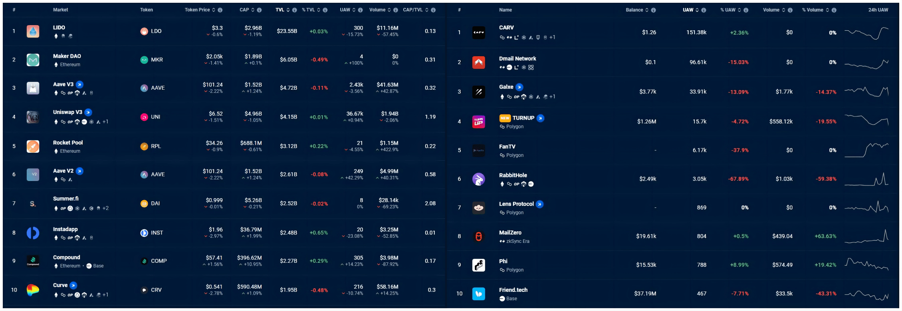Click the CRV token icon

(144, 290)
